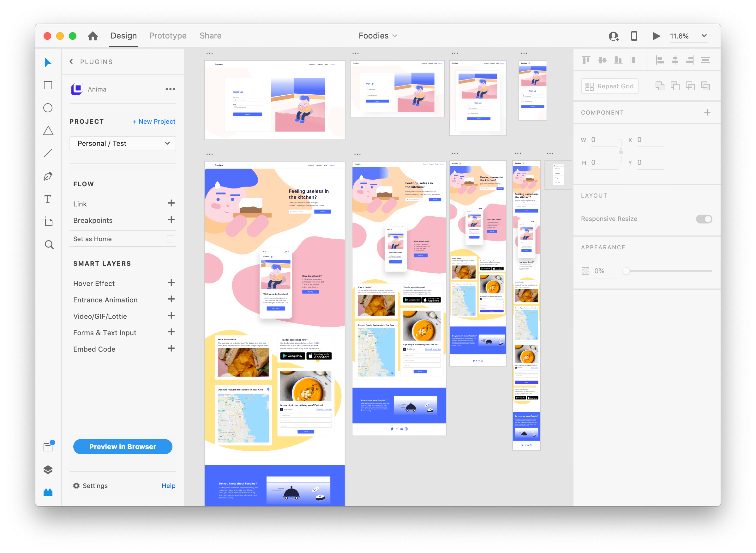
Task: Click the Desktop Preview play button
Action: coord(656,36)
